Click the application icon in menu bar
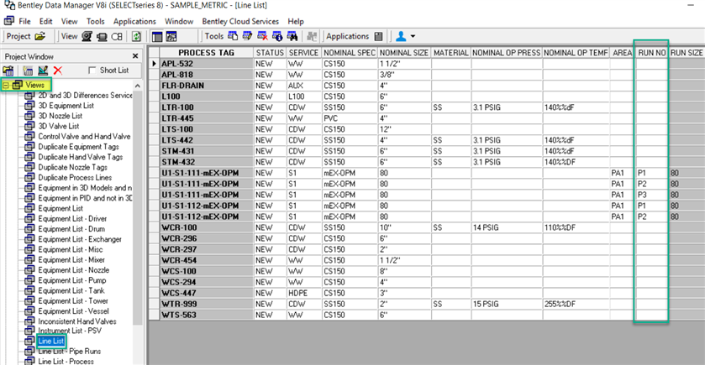705x365 pixels. point(9,21)
